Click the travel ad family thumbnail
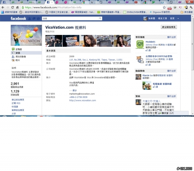Viewport: 194px width, 171px height. coord(147,85)
